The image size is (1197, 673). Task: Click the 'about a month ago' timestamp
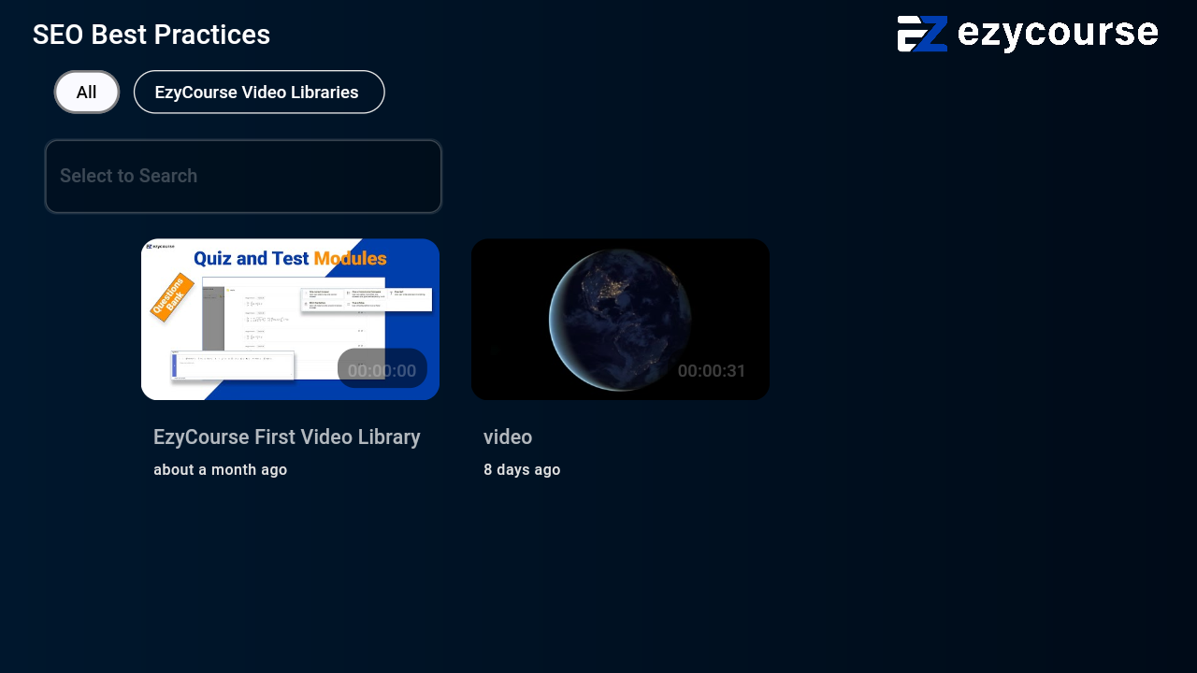pyautogui.click(x=221, y=470)
